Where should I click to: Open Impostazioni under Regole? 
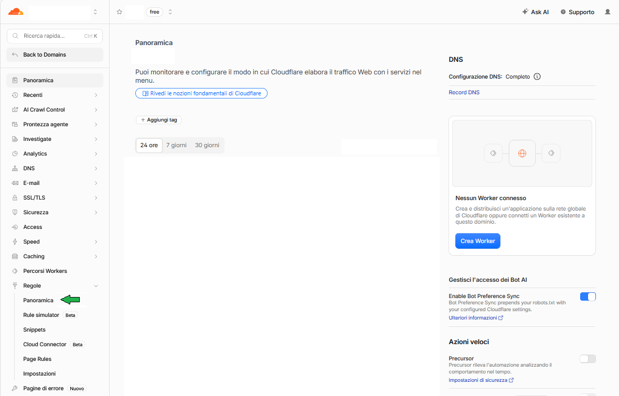(39, 373)
